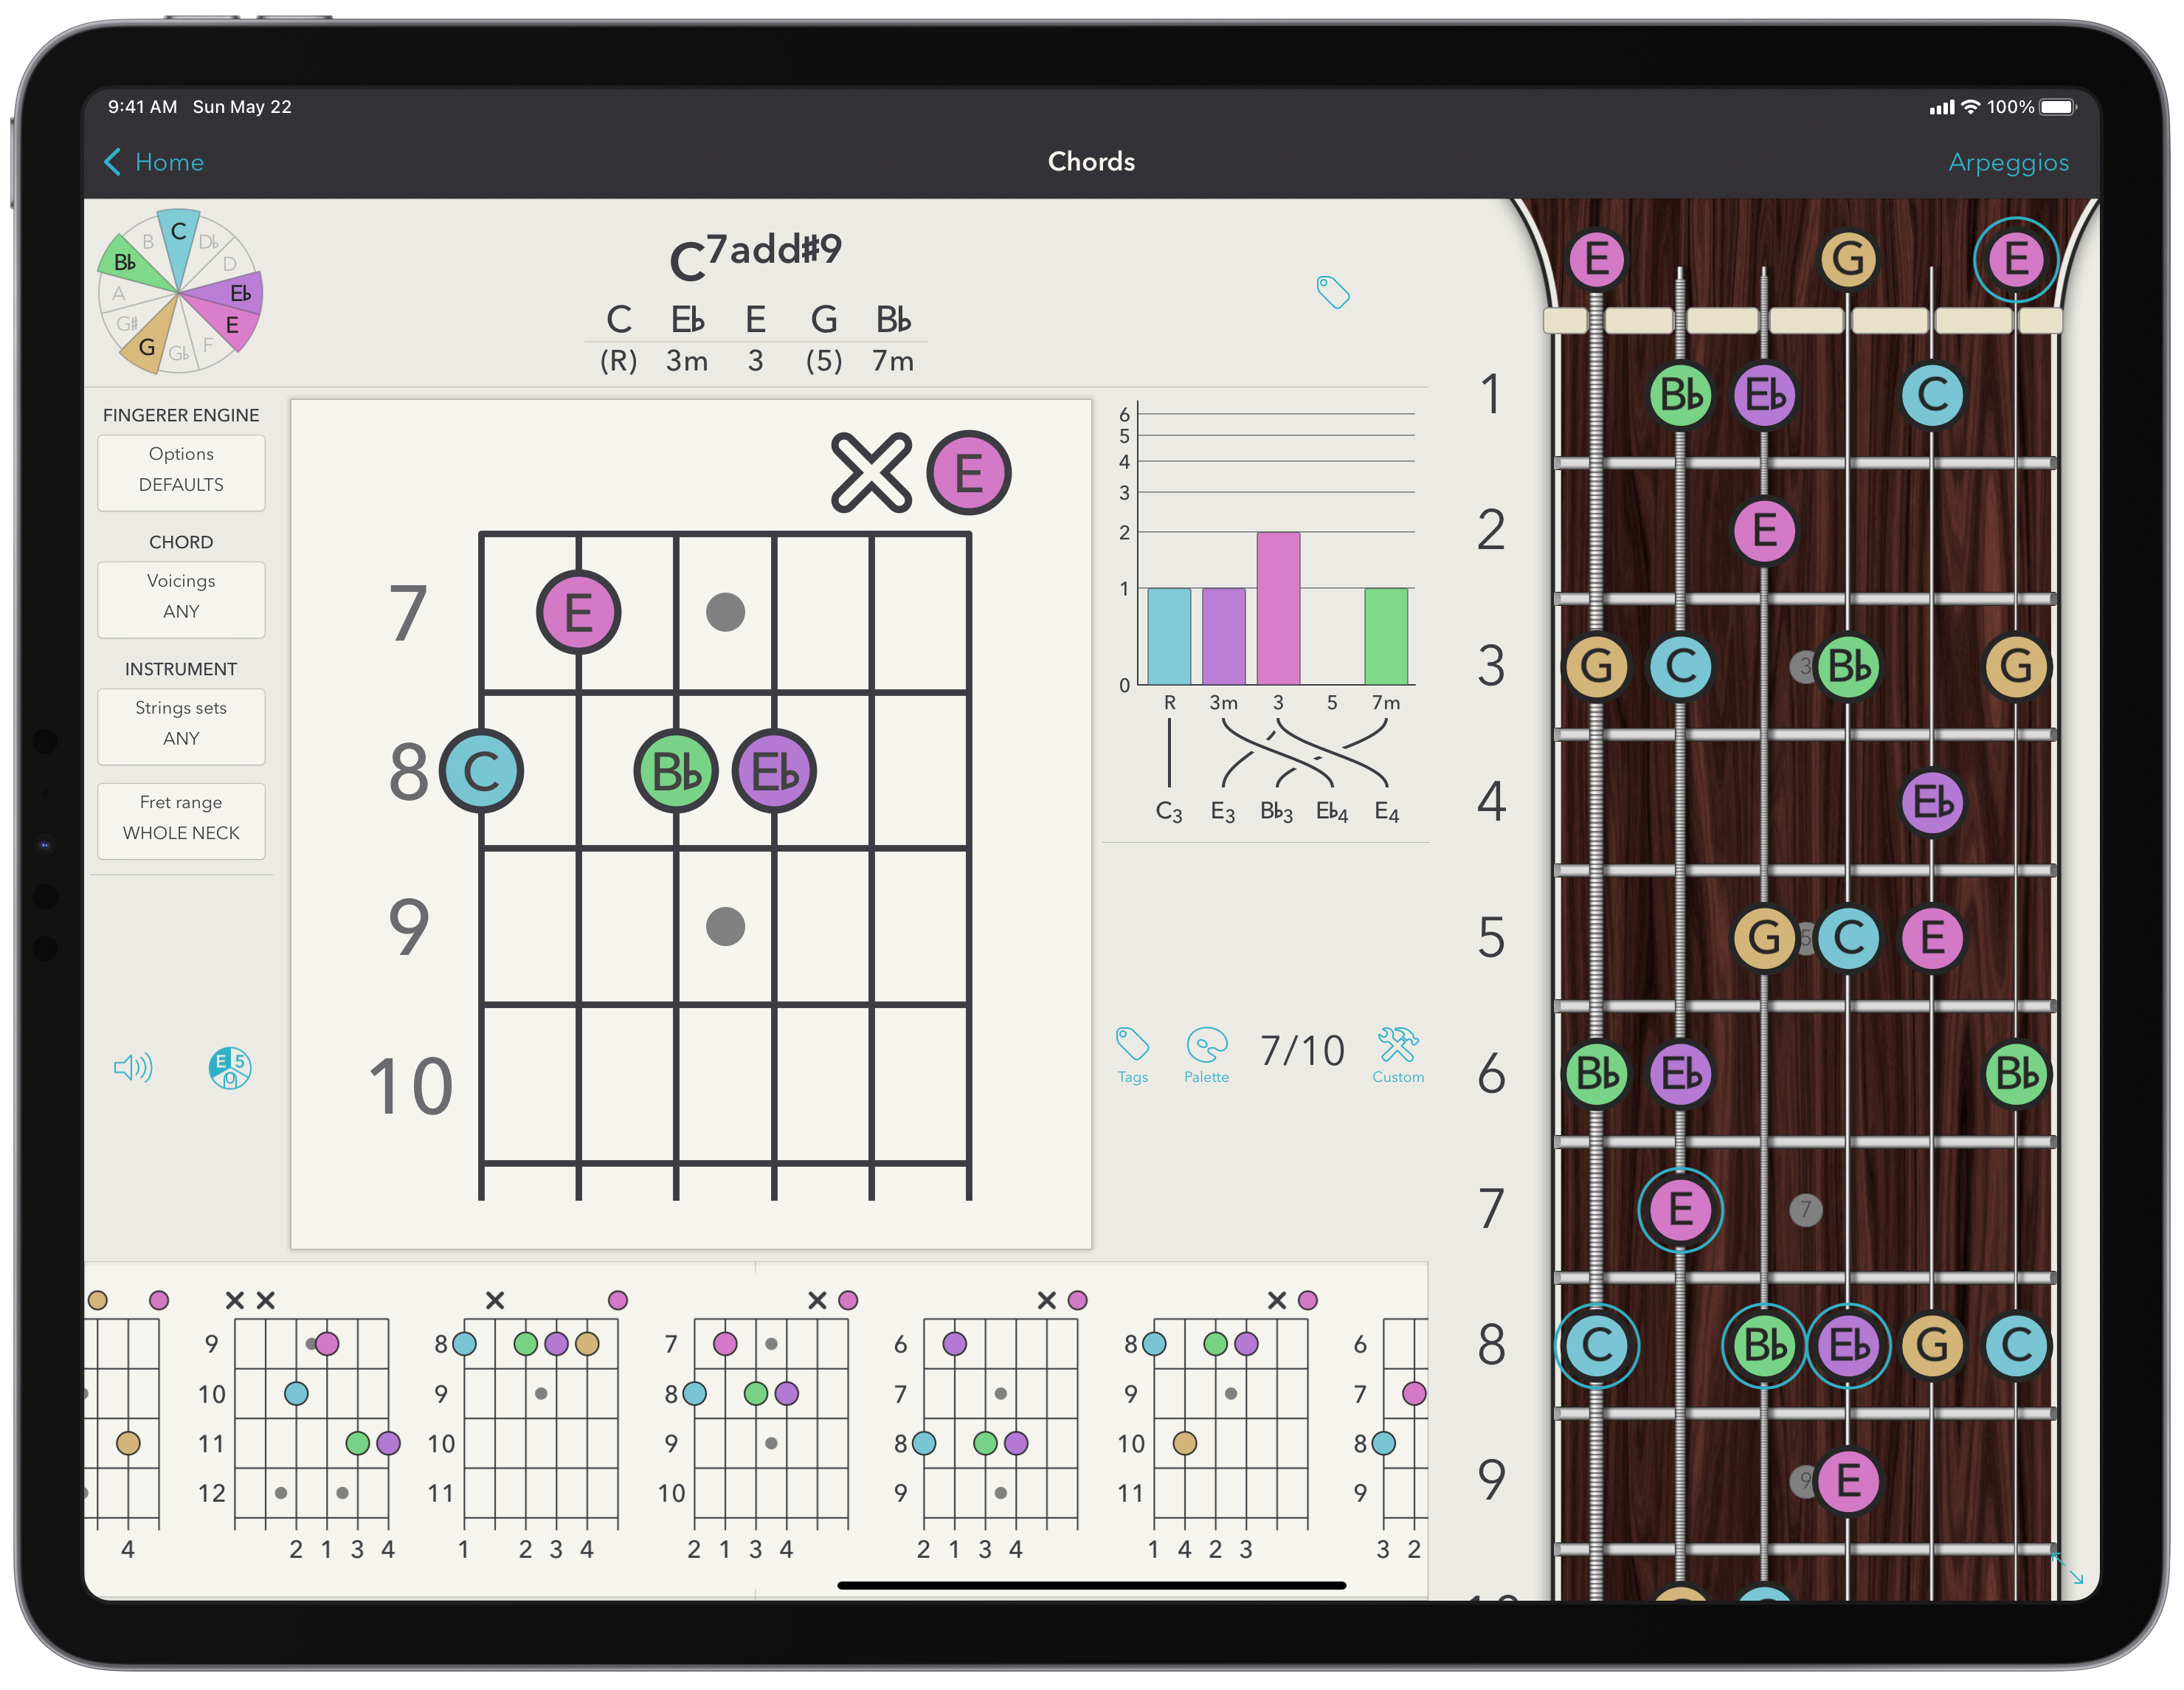The width and height of the screenshot is (2184, 1690).
Task: Tap the E note on fretboard fret 2
Action: [x=1764, y=530]
